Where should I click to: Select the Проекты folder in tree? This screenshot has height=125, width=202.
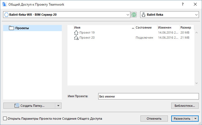click(22, 28)
